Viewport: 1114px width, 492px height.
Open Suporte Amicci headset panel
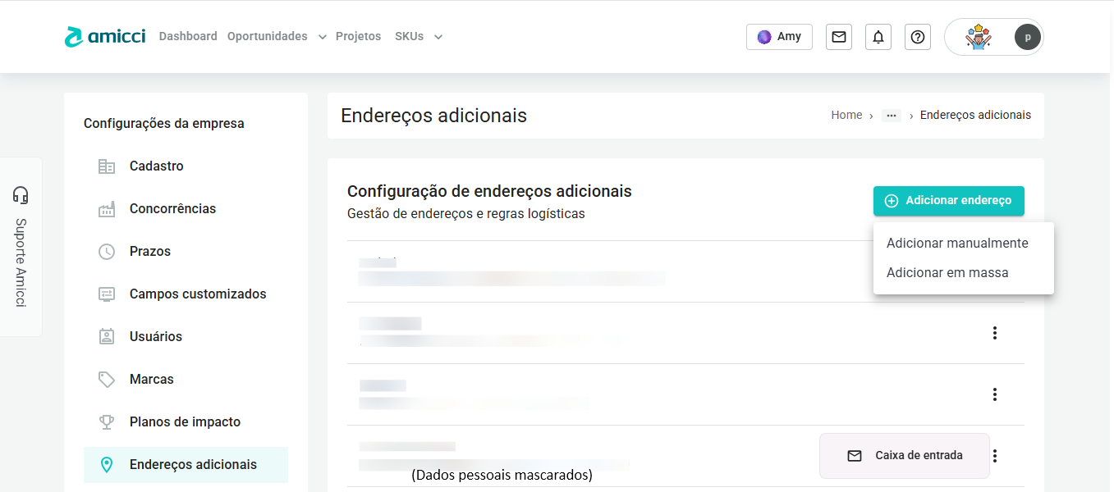tap(21, 246)
